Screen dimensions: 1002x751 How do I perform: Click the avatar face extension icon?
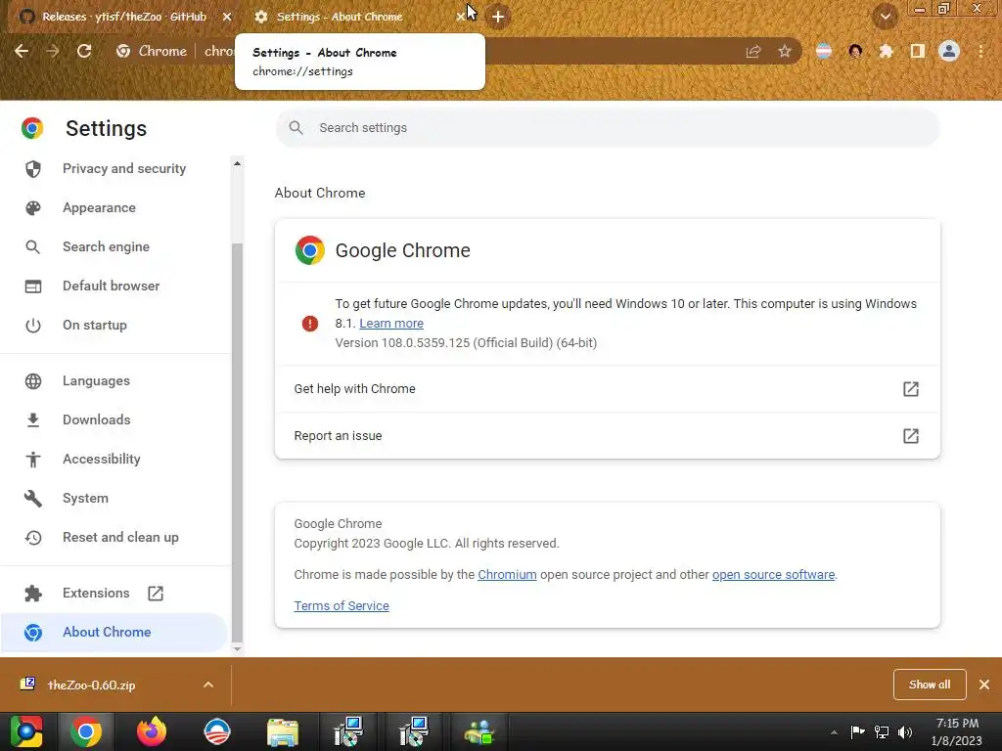click(x=855, y=51)
